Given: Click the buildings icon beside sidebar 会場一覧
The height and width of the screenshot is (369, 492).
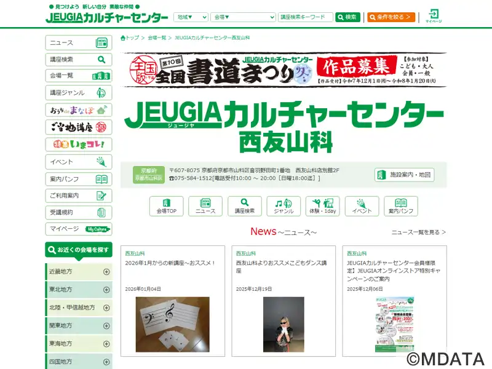Looking at the screenshot, I should 101,76.
